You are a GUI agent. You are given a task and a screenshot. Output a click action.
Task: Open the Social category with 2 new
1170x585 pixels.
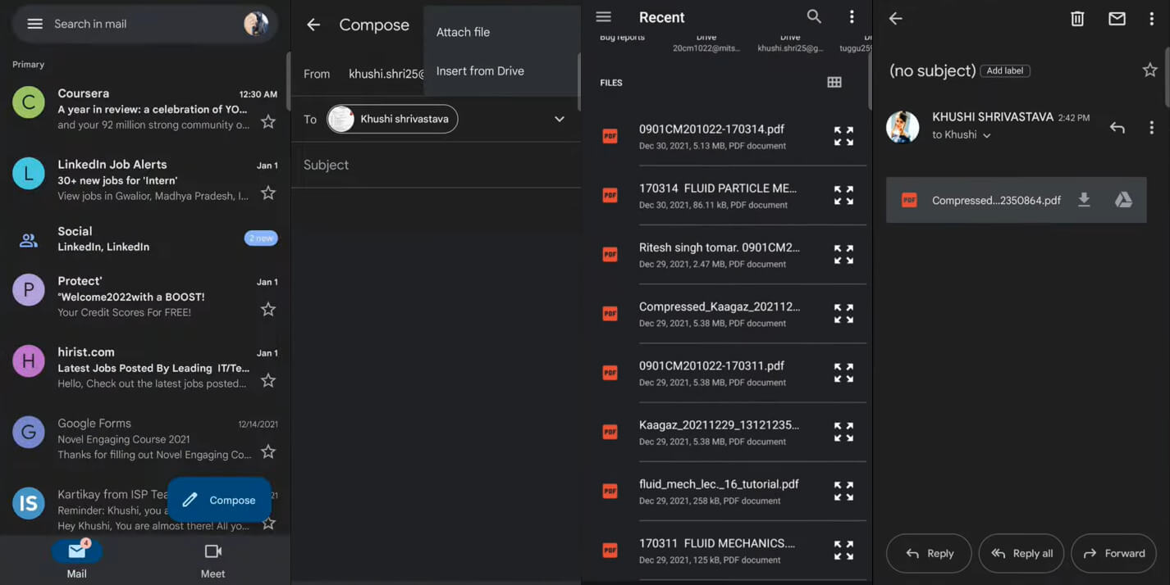click(145, 238)
